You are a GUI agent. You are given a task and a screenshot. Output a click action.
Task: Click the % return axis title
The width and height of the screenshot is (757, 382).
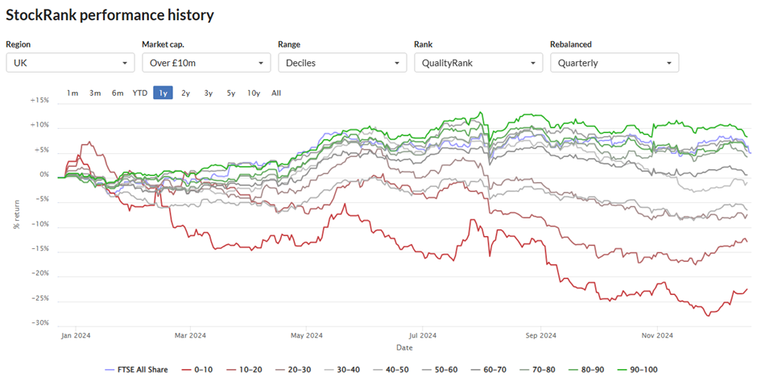17,214
